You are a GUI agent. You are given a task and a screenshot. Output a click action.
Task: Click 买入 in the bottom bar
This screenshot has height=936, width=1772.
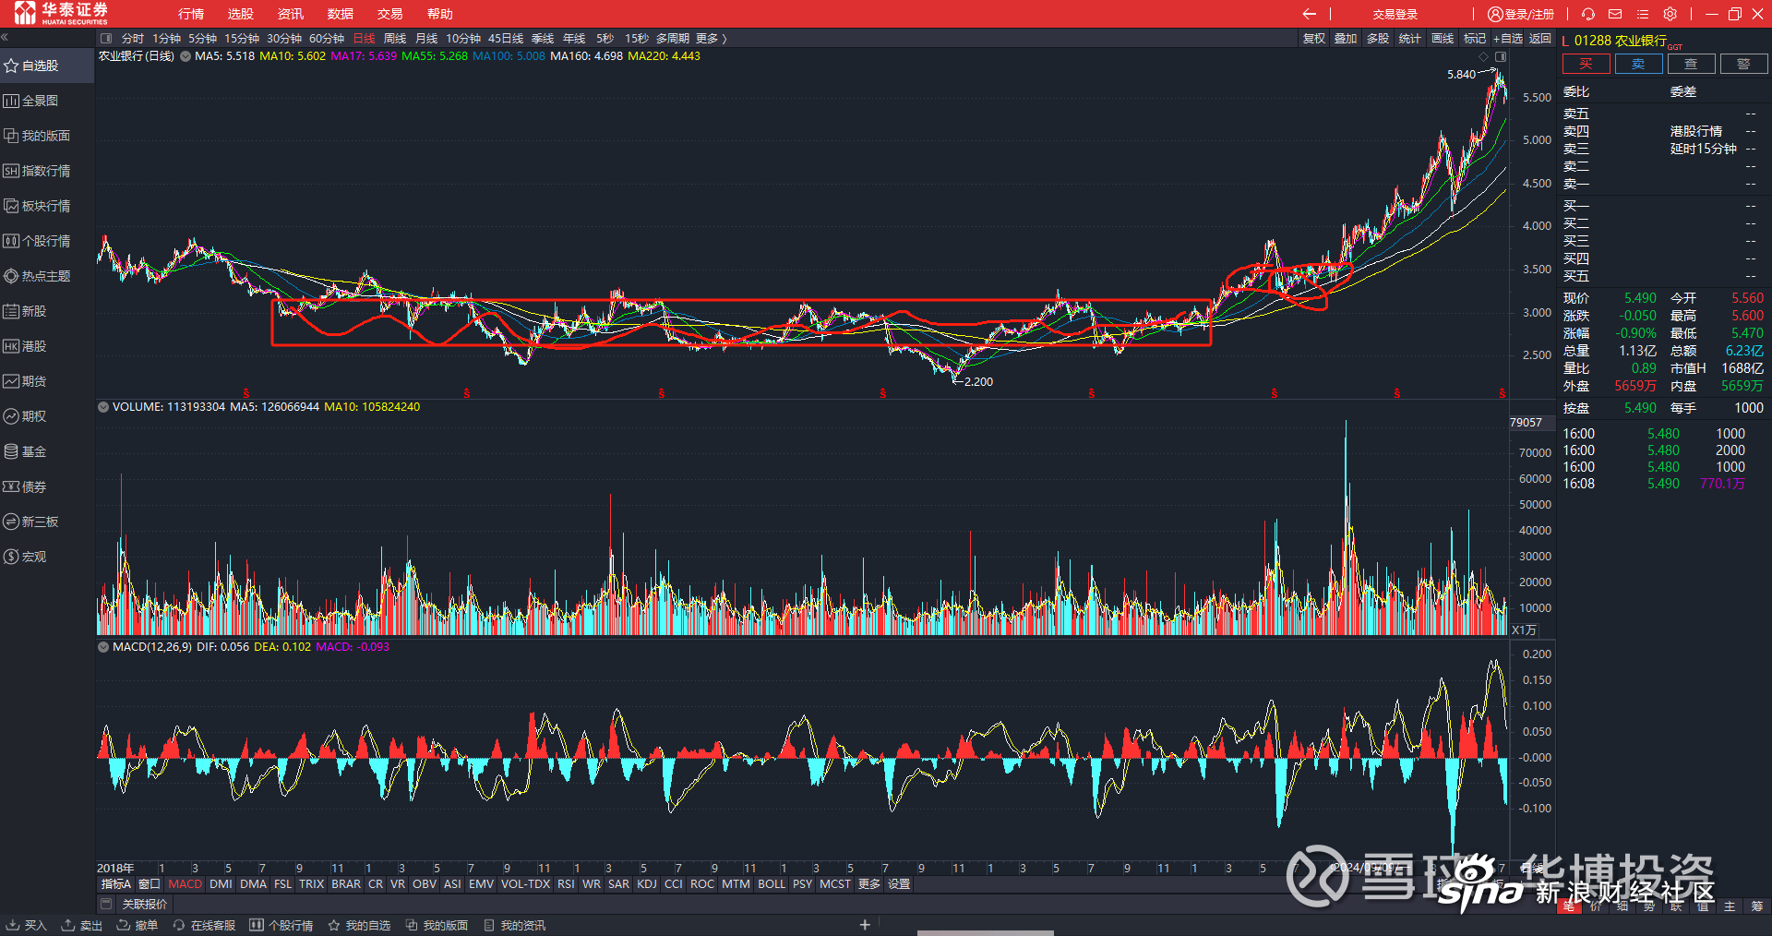pos(26,925)
